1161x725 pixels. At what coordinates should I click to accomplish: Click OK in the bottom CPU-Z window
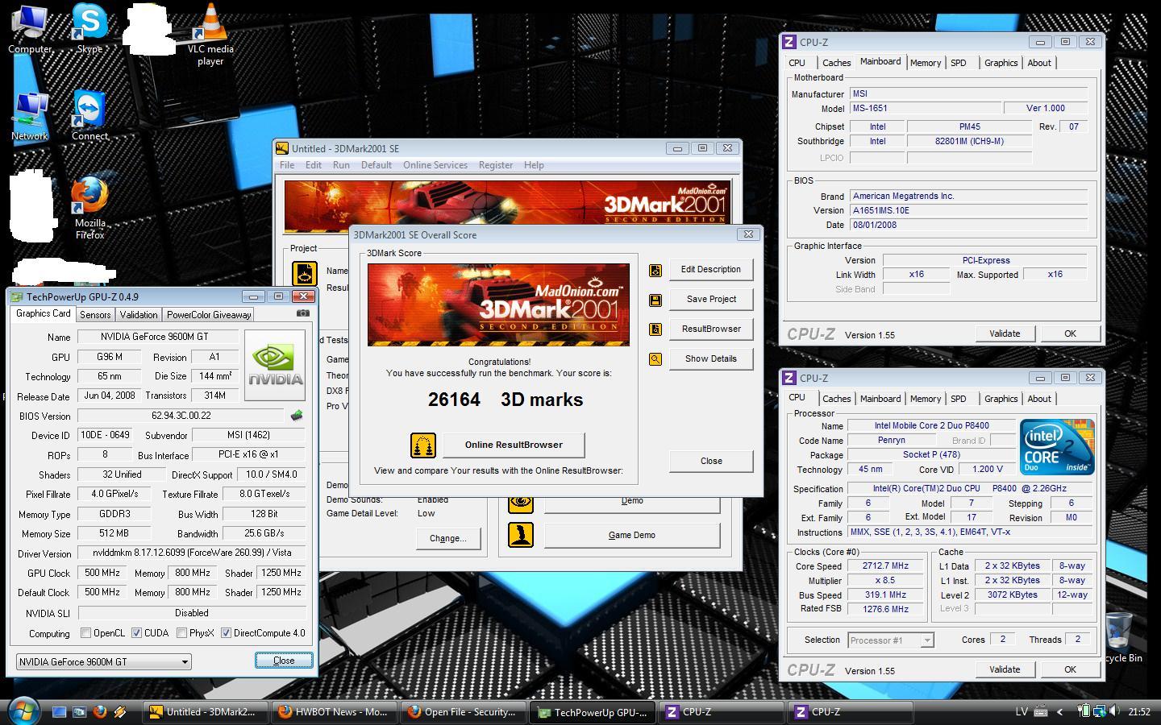1069,669
